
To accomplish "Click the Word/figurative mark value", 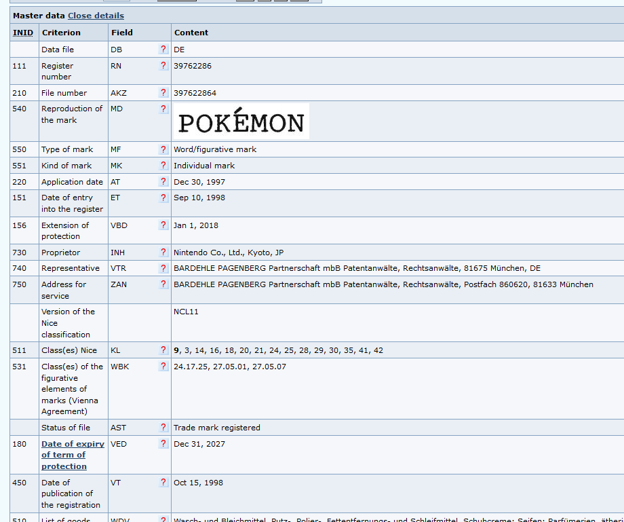I will pos(215,149).
